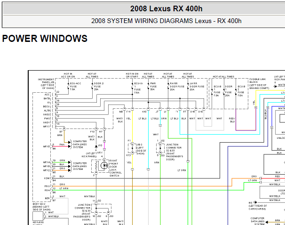285x225 pixels.
Task: Click the ECU-B 1 FUSE 7.5A label
Action: [x=217, y=91]
